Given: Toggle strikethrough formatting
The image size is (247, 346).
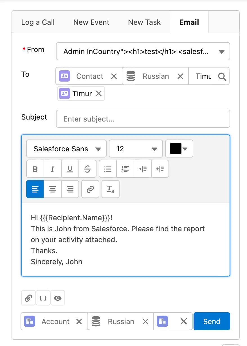Looking at the screenshot, I should [x=87, y=169].
